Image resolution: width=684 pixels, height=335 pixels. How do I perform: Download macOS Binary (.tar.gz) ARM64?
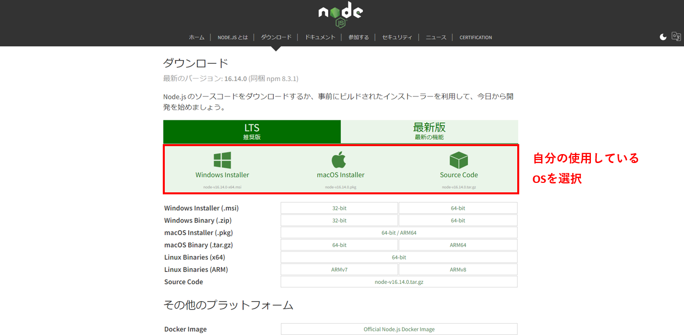point(458,245)
